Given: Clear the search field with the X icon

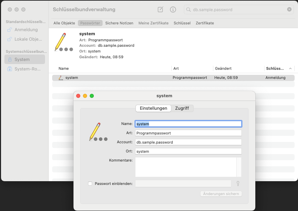Looking at the screenshot, I should pyautogui.click(x=289, y=9).
